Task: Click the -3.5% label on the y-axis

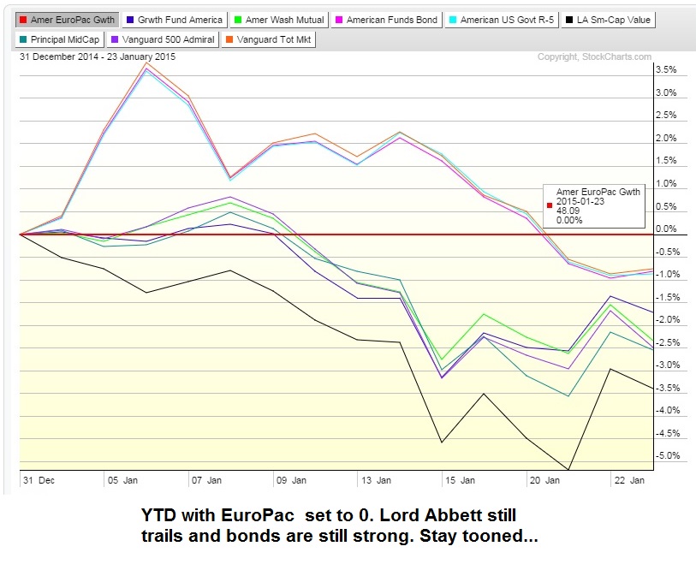Action: (x=668, y=388)
